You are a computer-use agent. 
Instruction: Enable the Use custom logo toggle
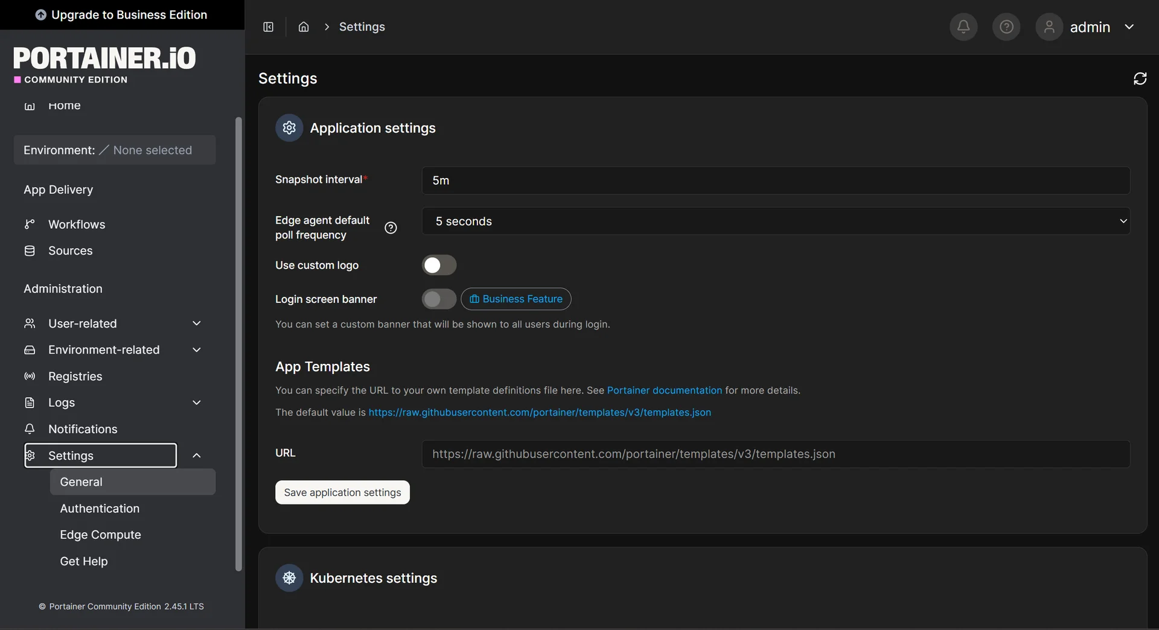point(439,265)
